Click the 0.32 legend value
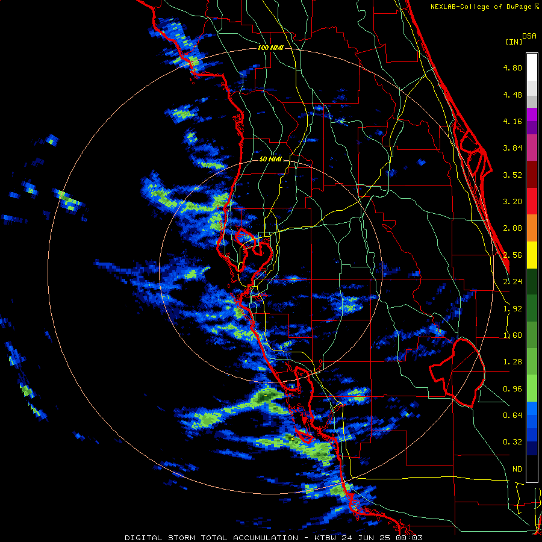Viewport: 542px width, 542px height. coord(512,442)
